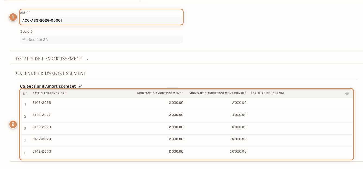The image size is (363, 169).
Task: Click the N° column header
Action: [25, 94]
